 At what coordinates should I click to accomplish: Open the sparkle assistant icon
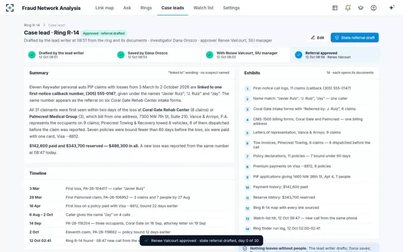392,8
